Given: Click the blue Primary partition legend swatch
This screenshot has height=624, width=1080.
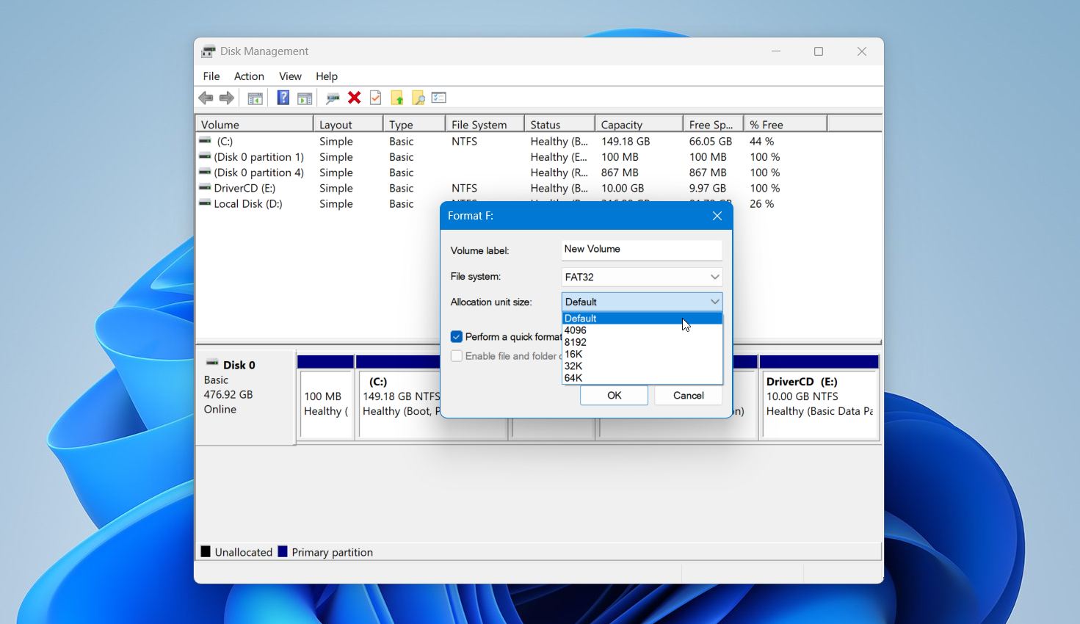Looking at the screenshot, I should point(283,551).
